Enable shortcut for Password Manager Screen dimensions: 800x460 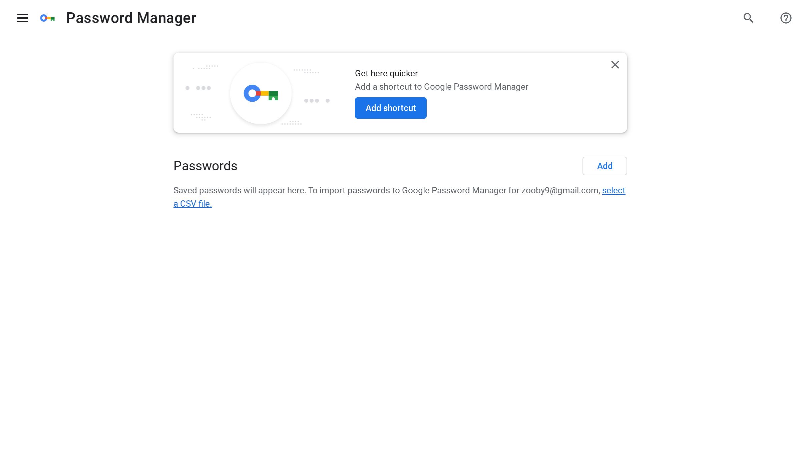pos(391,108)
